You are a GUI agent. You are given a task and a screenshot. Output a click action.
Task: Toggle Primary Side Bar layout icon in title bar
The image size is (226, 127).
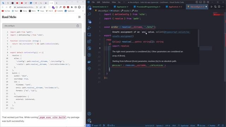tap(197, 2)
